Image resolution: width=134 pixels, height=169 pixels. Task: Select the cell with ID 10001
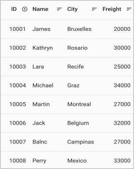tap(17, 29)
